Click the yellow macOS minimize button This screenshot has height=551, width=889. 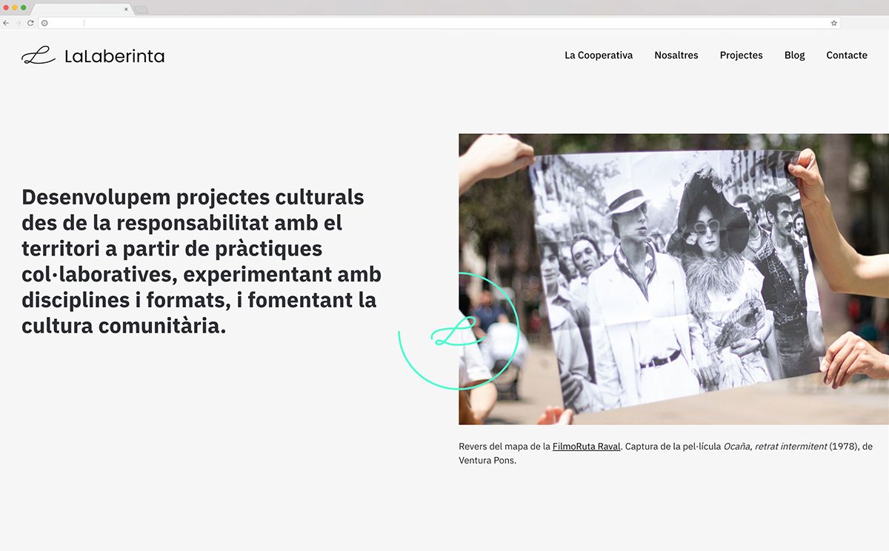point(15,7)
